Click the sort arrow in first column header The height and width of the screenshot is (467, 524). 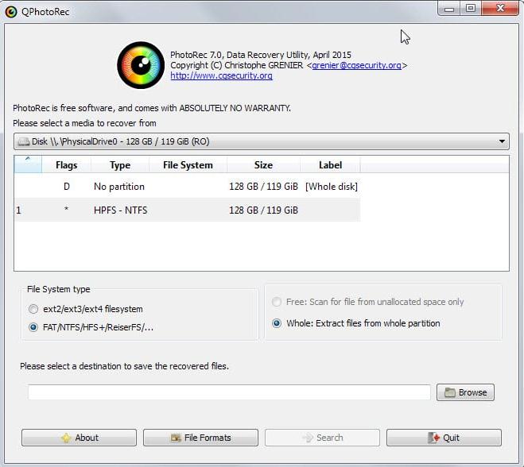pyautogui.click(x=28, y=160)
